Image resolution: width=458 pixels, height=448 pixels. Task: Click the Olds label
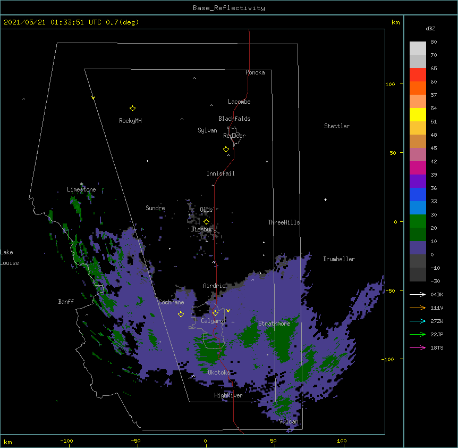pyautogui.click(x=206, y=210)
